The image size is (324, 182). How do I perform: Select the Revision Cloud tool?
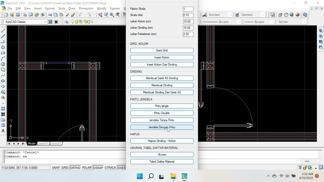3,70
